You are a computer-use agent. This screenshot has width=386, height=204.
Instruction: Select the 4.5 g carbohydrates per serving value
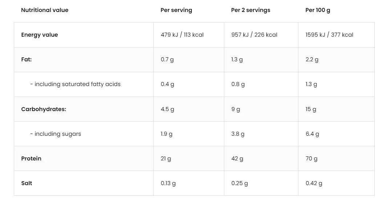pos(167,109)
